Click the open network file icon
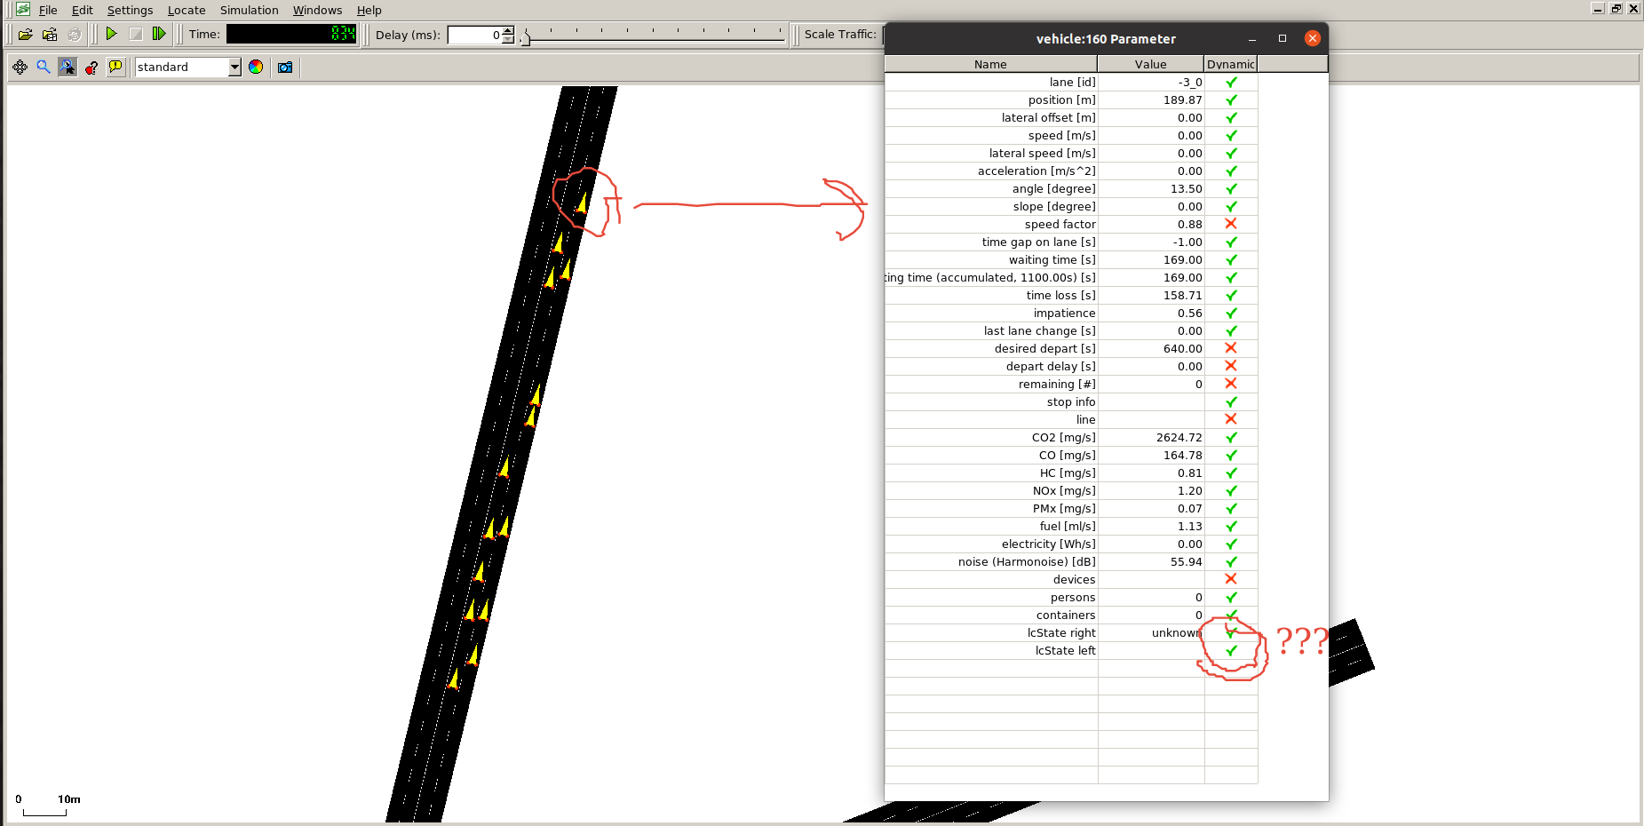Viewport: 1644px width, 826px height. pos(50,34)
